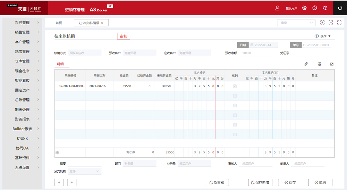Click the help question mark icon
The height and width of the screenshot is (190, 347).
[x=315, y=8]
